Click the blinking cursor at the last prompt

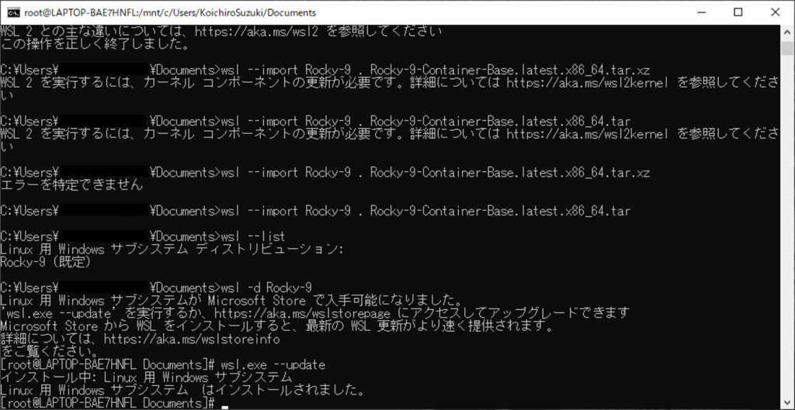tap(224, 405)
